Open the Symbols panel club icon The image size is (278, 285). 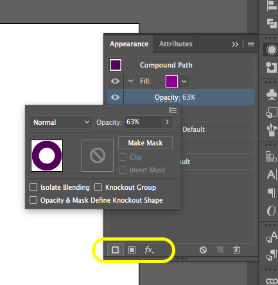[272, 95]
